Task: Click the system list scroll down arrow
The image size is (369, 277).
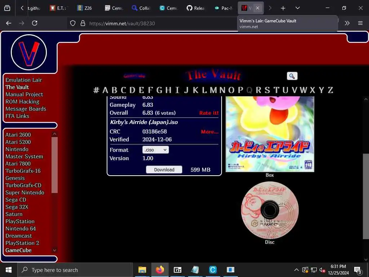Action: tap(54, 250)
